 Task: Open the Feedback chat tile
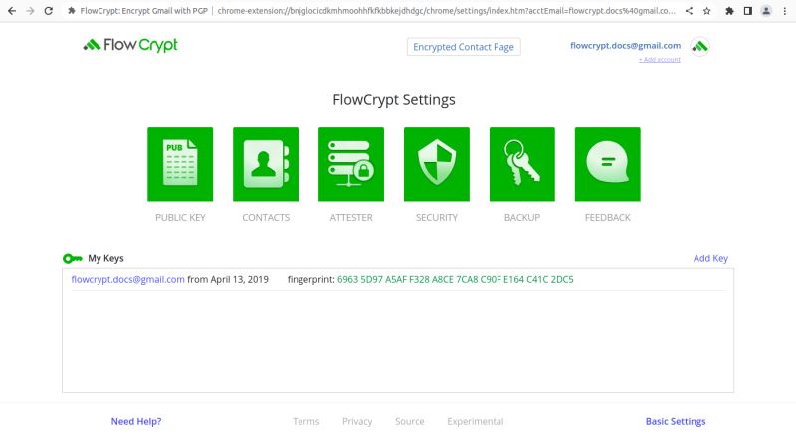click(608, 164)
